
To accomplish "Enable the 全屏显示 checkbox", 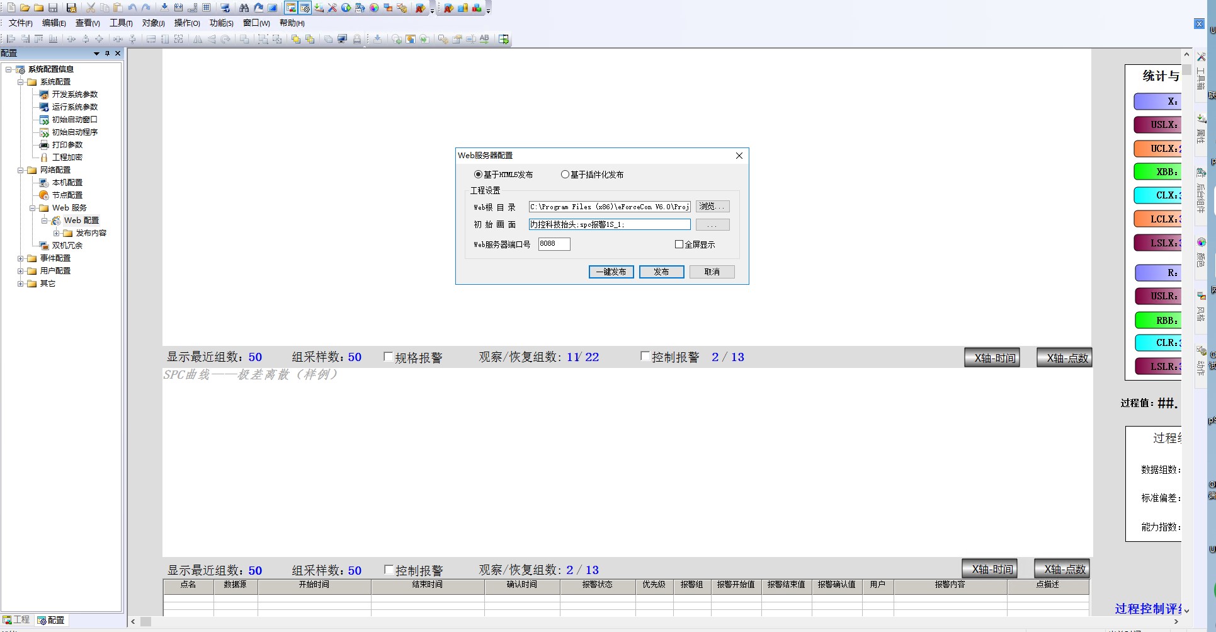I will [679, 244].
